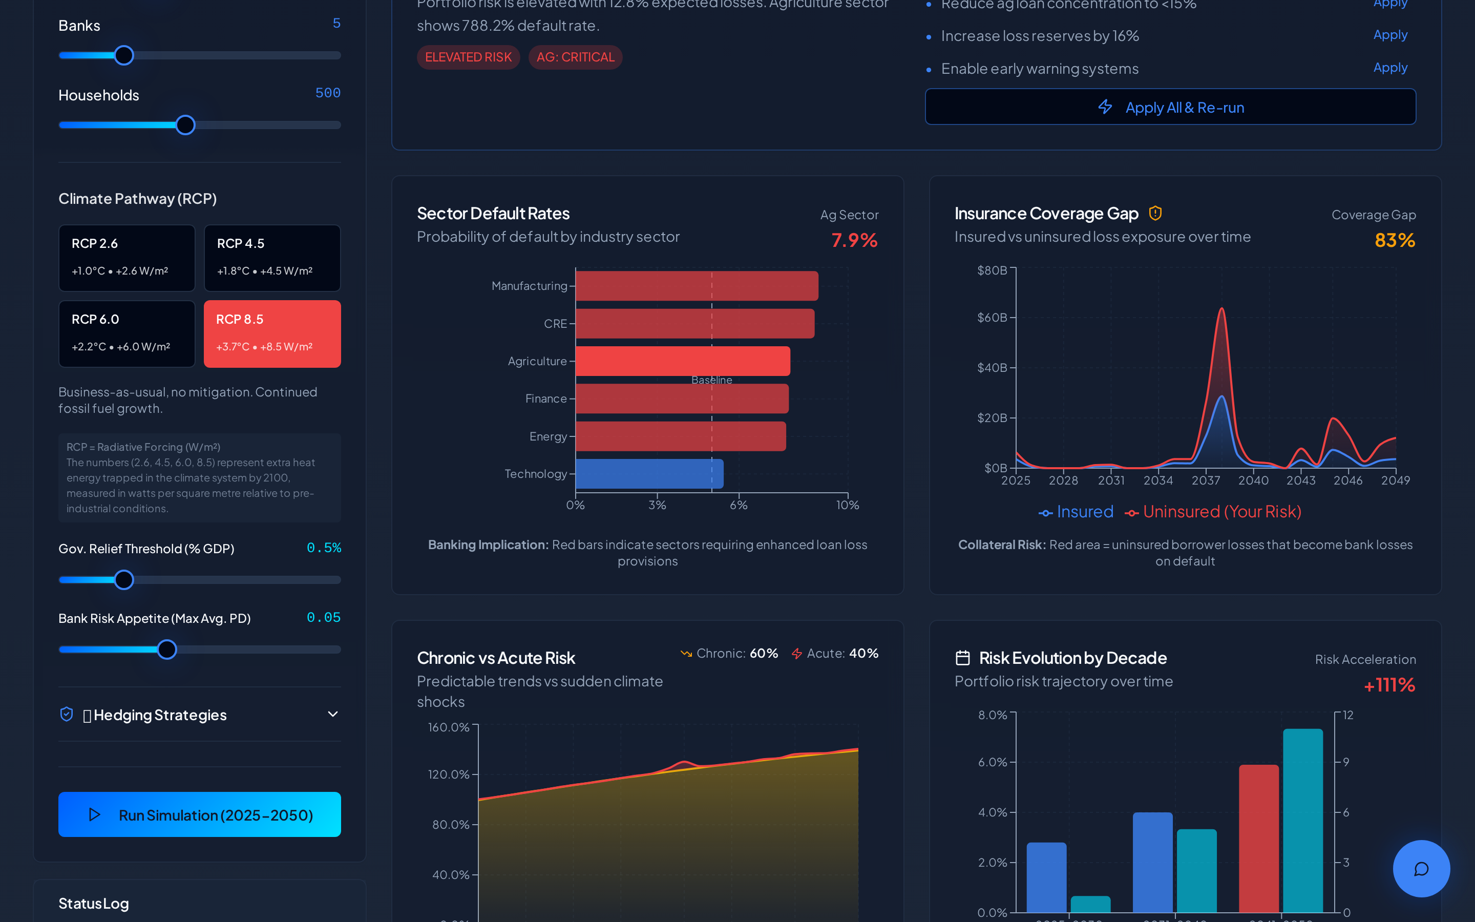Apply 'Enable early warning systems' recommendation
Screen dimensions: 1475x922
1389,68
